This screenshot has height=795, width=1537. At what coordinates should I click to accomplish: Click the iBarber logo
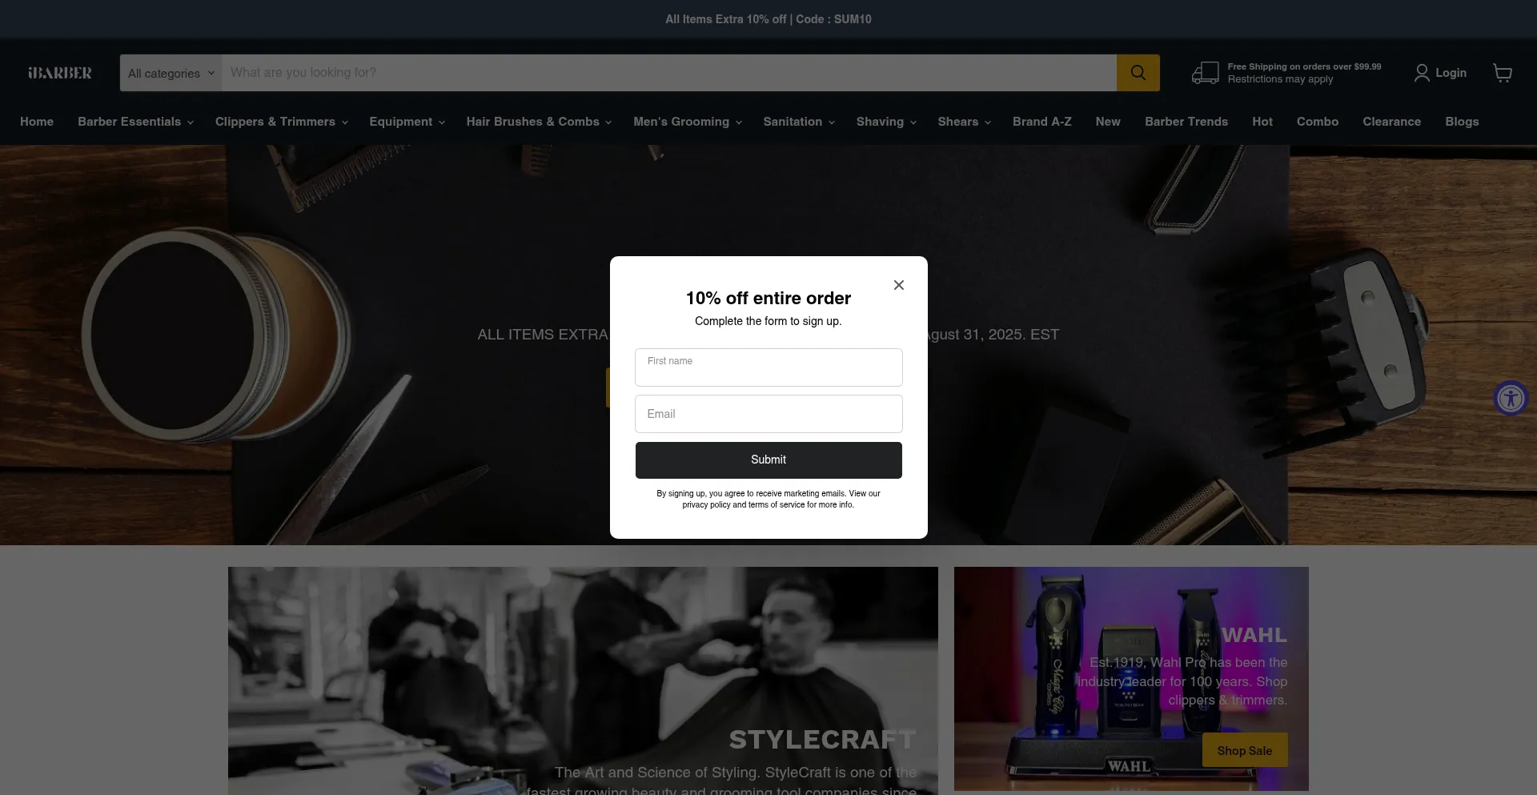pos(60,73)
